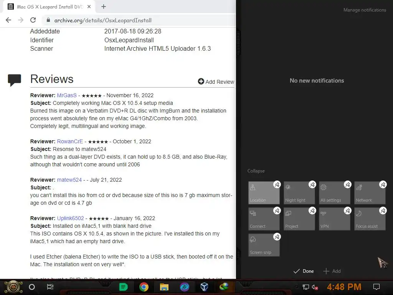This screenshot has width=393, height=295.
Task: Click the 4:48 PM clock
Action: tap(344, 287)
